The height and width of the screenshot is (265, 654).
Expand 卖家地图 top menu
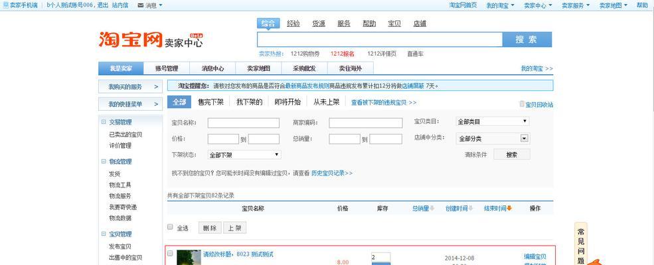613,5
